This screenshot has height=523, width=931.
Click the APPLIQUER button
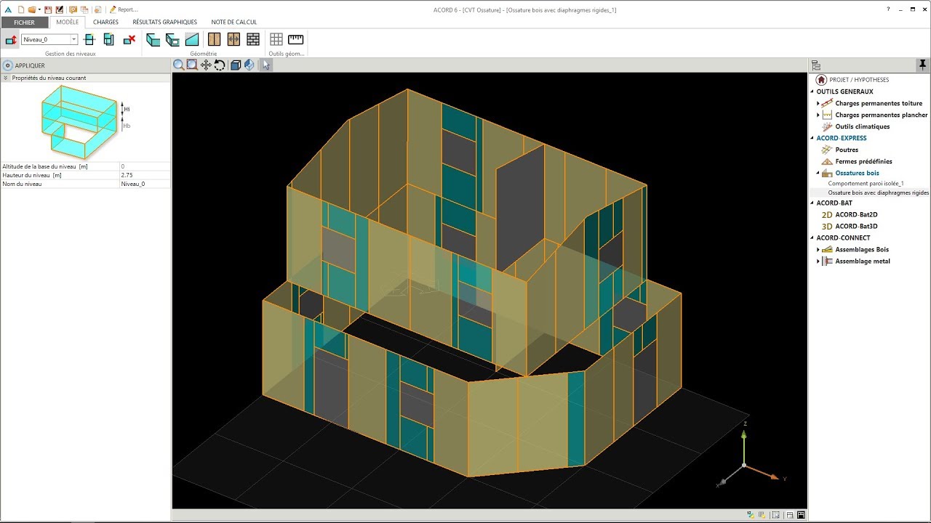[24, 65]
